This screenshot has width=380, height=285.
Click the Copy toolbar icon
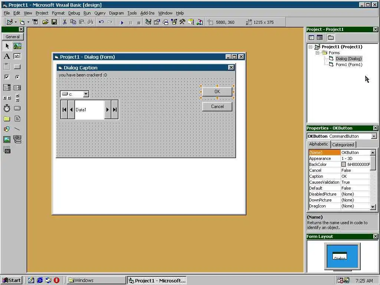click(73, 22)
